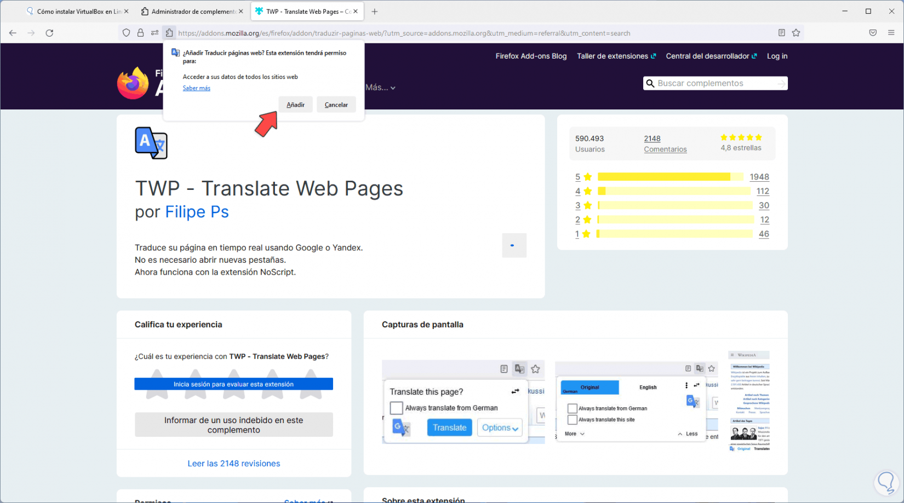The image size is (904, 503).
Task: Open the 1948 five-star reviews count
Action: pyautogui.click(x=759, y=177)
